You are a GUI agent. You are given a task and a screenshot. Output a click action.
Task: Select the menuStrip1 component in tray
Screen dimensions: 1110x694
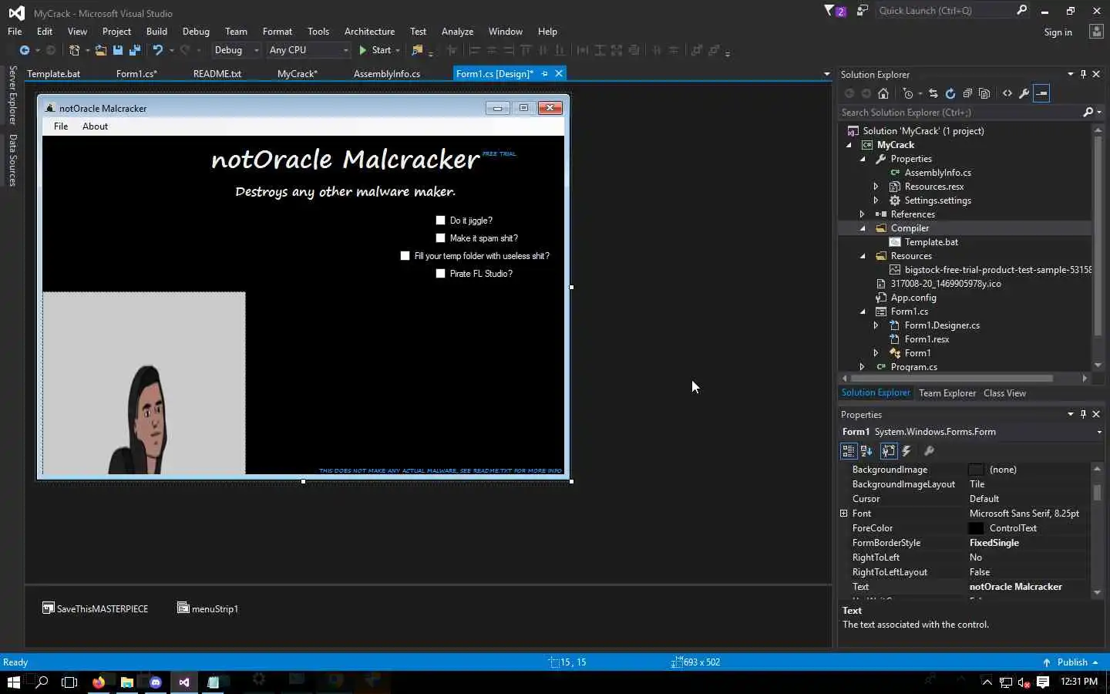pyautogui.click(x=208, y=608)
